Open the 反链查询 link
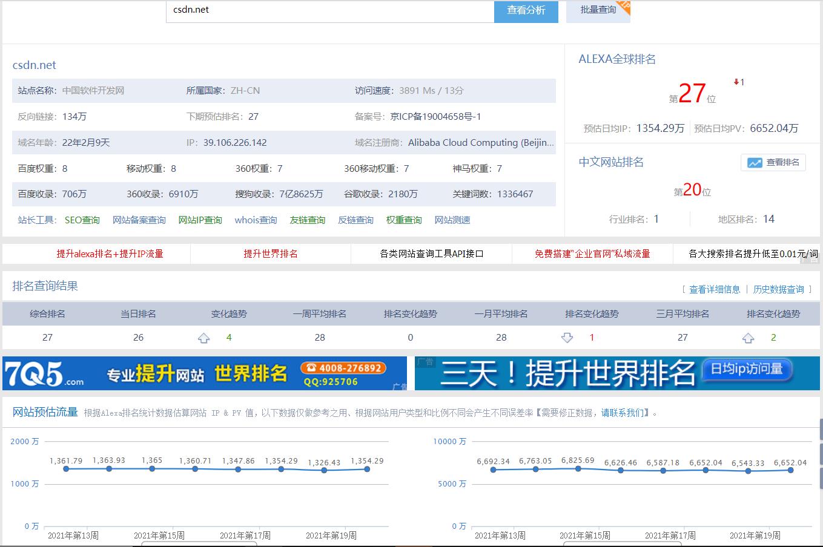Screen dimensions: 823x547 point(356,220)
